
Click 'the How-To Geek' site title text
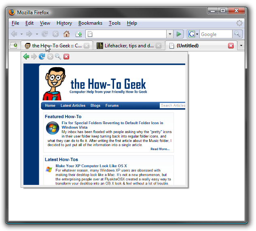pyautogui.click(x=108, y=84)
